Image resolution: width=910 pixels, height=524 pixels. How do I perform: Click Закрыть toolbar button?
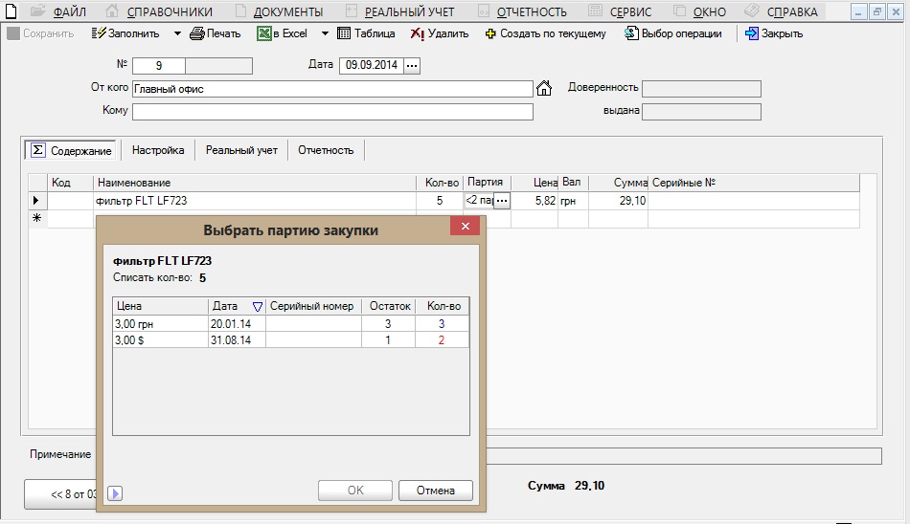pos(774,33)
